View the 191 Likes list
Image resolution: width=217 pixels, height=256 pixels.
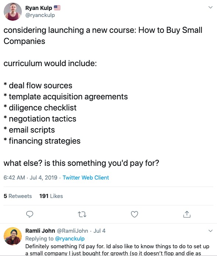tap(51, 196)
